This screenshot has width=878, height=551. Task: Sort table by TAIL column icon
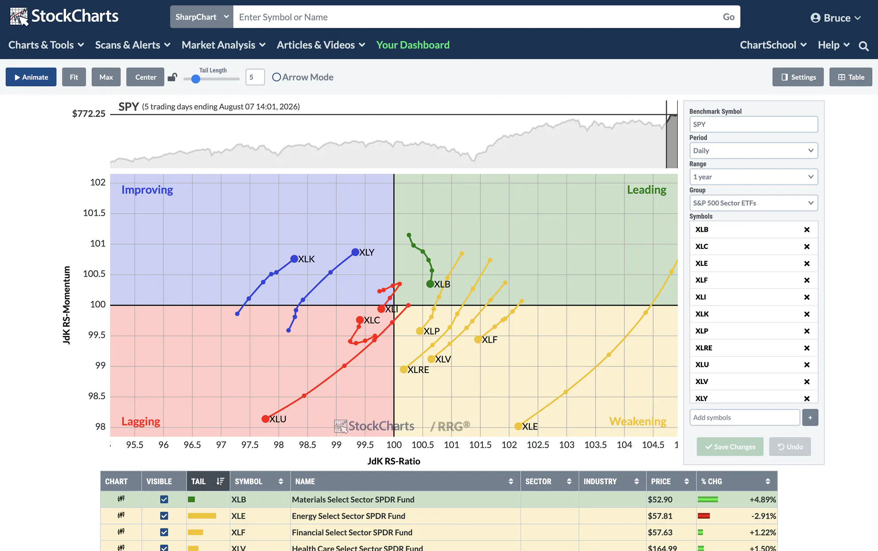coord(220,481)
